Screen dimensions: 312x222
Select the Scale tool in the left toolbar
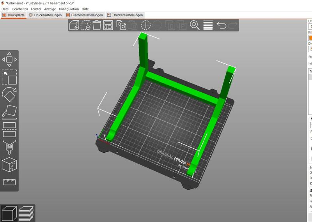click(x=9, y=77)
